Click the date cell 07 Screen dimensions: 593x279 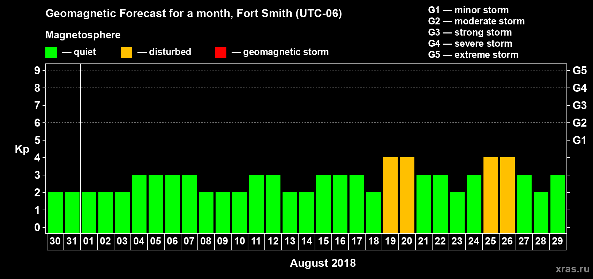coord(189,241)
